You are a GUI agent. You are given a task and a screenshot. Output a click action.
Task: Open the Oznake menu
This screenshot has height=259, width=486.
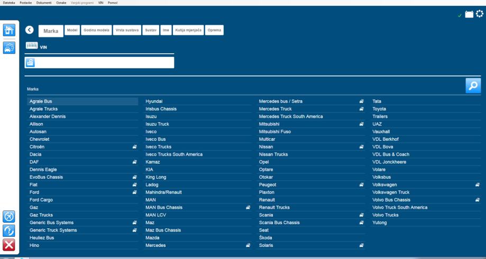coord(61,3)
